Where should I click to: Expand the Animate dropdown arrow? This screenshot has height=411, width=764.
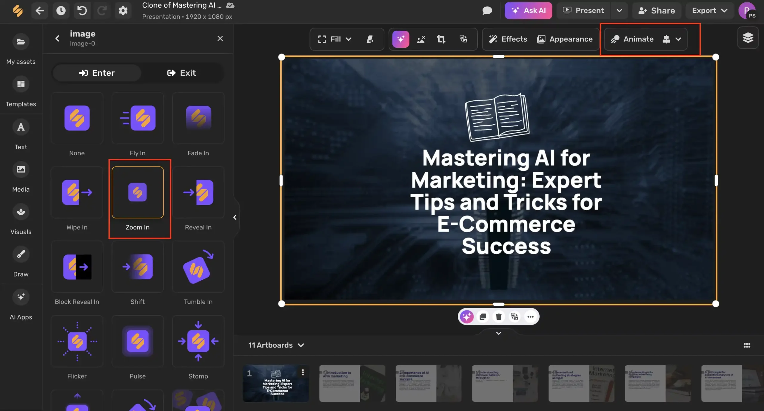pyautogui.click(x=678, y=39)
